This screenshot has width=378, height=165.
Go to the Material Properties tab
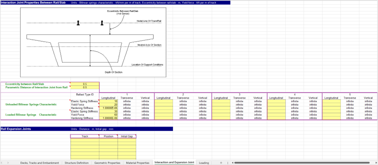[x=137, y=163]
